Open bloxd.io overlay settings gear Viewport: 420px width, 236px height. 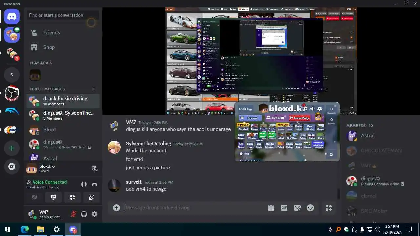click(320, 109)
